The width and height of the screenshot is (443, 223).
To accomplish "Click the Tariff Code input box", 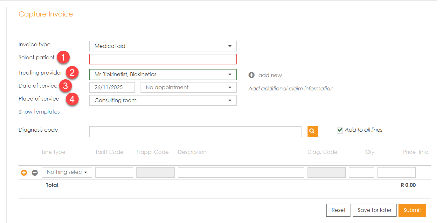I will [x=114, y=172].
